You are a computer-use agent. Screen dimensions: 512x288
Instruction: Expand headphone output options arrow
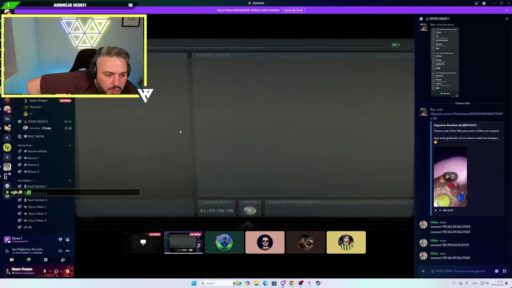[61, 271]
